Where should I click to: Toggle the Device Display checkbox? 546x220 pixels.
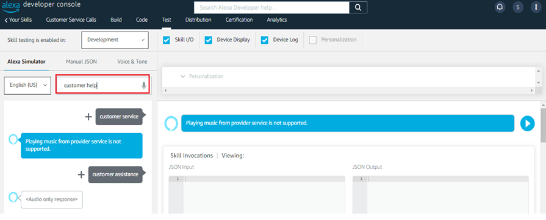(x=208, y=40)
